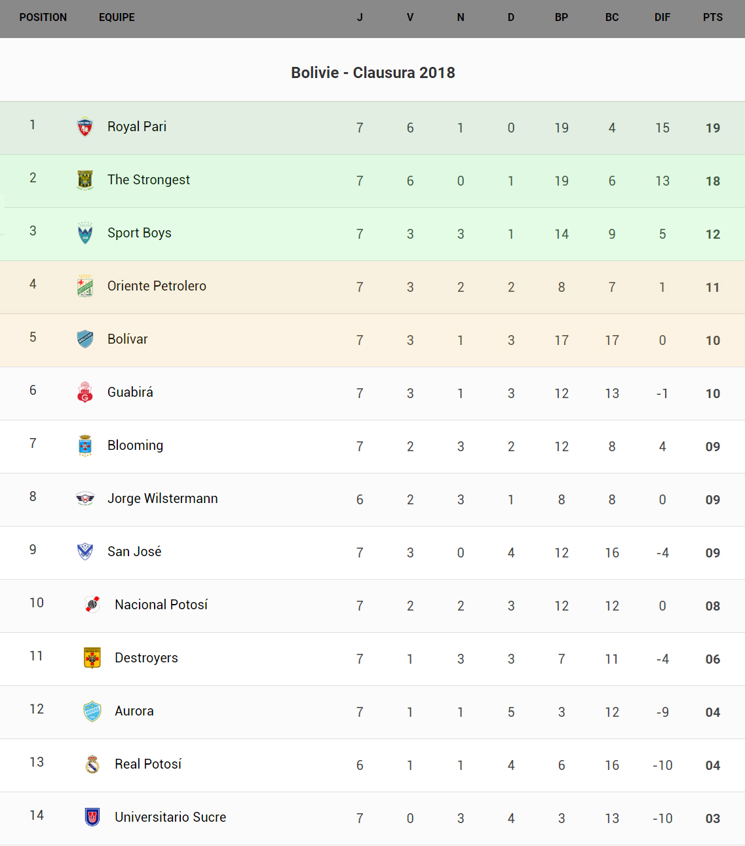Click Universitario Sucre shield icon
The height and width of the screenshot is (846, 745).
pyautogui.click(x=92, y=817)
